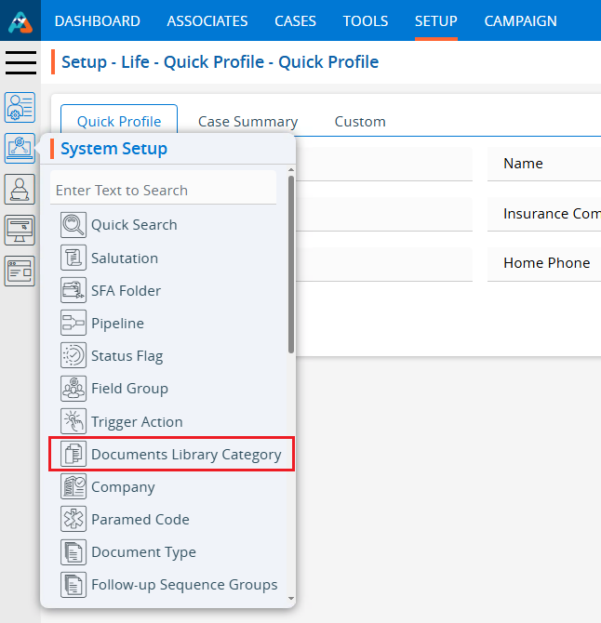The width and height of the screenshot is (601, 623).
Task: Click the Paramed Code icon
Action: click(x=73, y=519)
